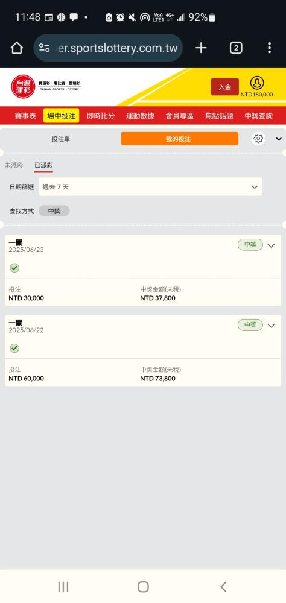Viewport: 286px width, 603px height.
Task: Toggle the 中獎 search filter chip
Action: 54,211
